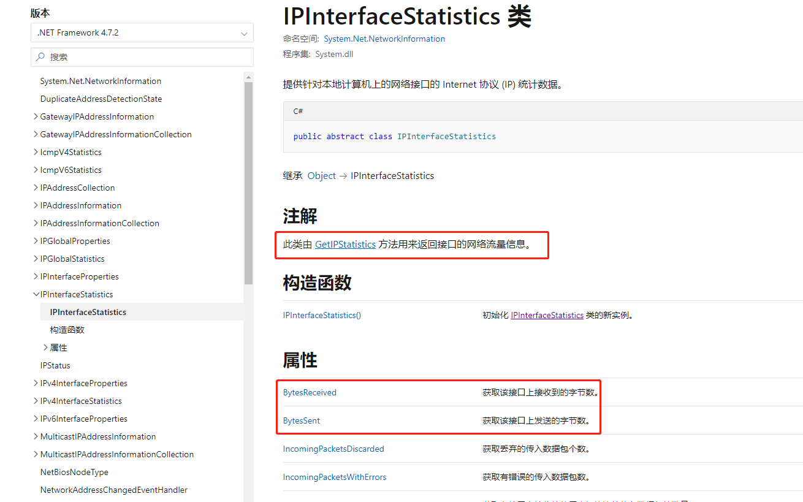The width and height of the screenshot is (803, 502).
Task: Open the BytesReceived property link
Action: (x=310, y=392)
